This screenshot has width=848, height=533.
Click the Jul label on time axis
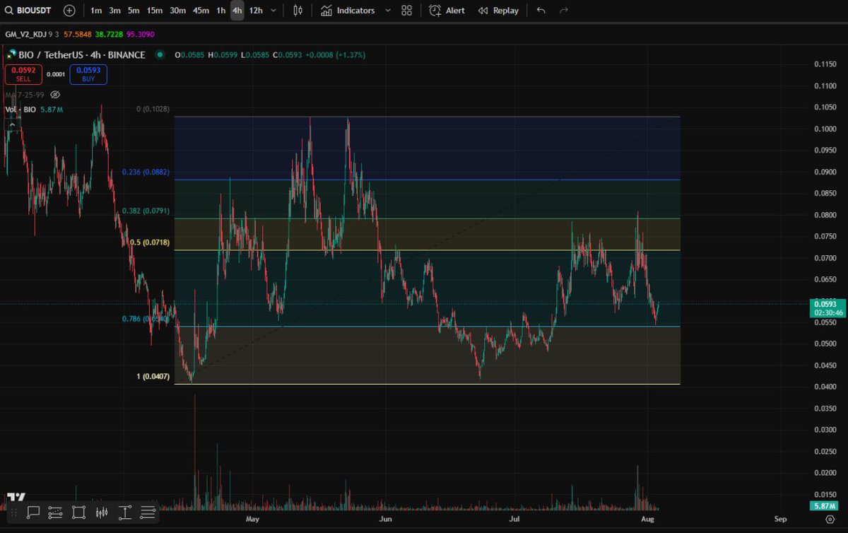point(516,519)
